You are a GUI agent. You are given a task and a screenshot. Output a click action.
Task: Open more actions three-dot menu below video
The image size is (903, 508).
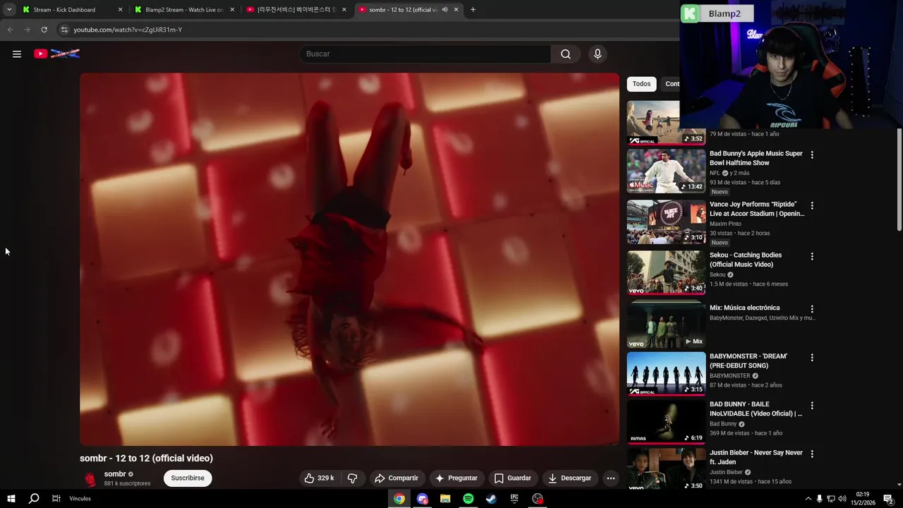611,478
